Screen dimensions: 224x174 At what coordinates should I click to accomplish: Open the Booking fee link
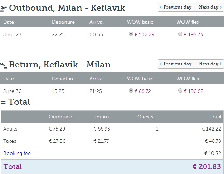(x=17, y=153)
